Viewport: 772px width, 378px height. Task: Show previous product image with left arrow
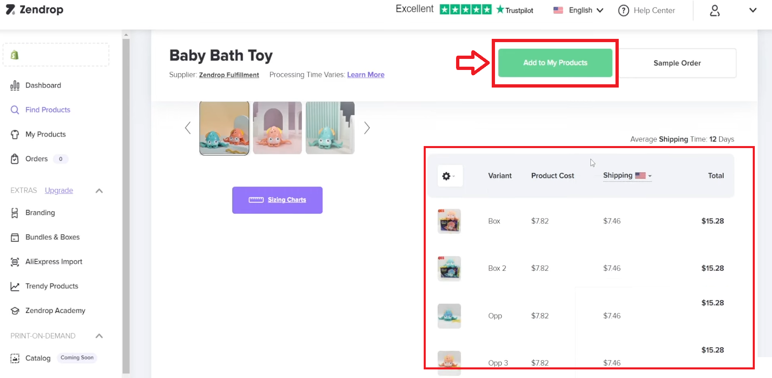[x=188, y=128]
